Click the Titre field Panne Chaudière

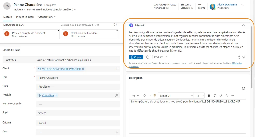point(78,78)
